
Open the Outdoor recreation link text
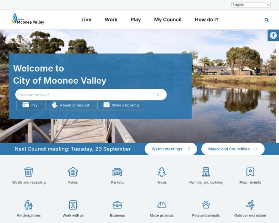250,216
